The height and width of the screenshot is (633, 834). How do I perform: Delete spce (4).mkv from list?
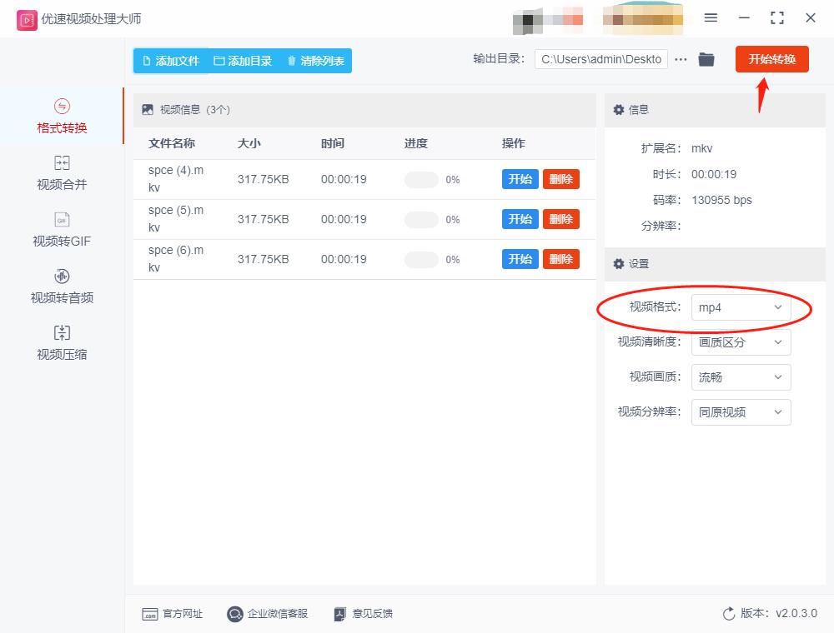click(x=561, y=179)
